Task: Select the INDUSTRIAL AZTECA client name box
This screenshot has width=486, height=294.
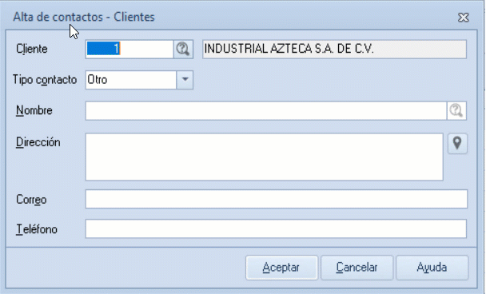Action: tap(334, 49)
